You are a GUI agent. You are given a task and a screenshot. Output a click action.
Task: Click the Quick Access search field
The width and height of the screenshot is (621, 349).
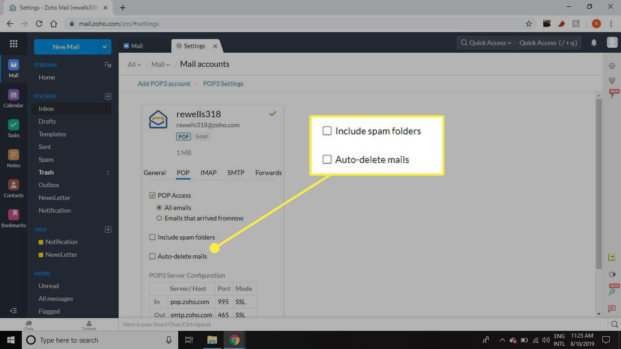click(548, 43)
